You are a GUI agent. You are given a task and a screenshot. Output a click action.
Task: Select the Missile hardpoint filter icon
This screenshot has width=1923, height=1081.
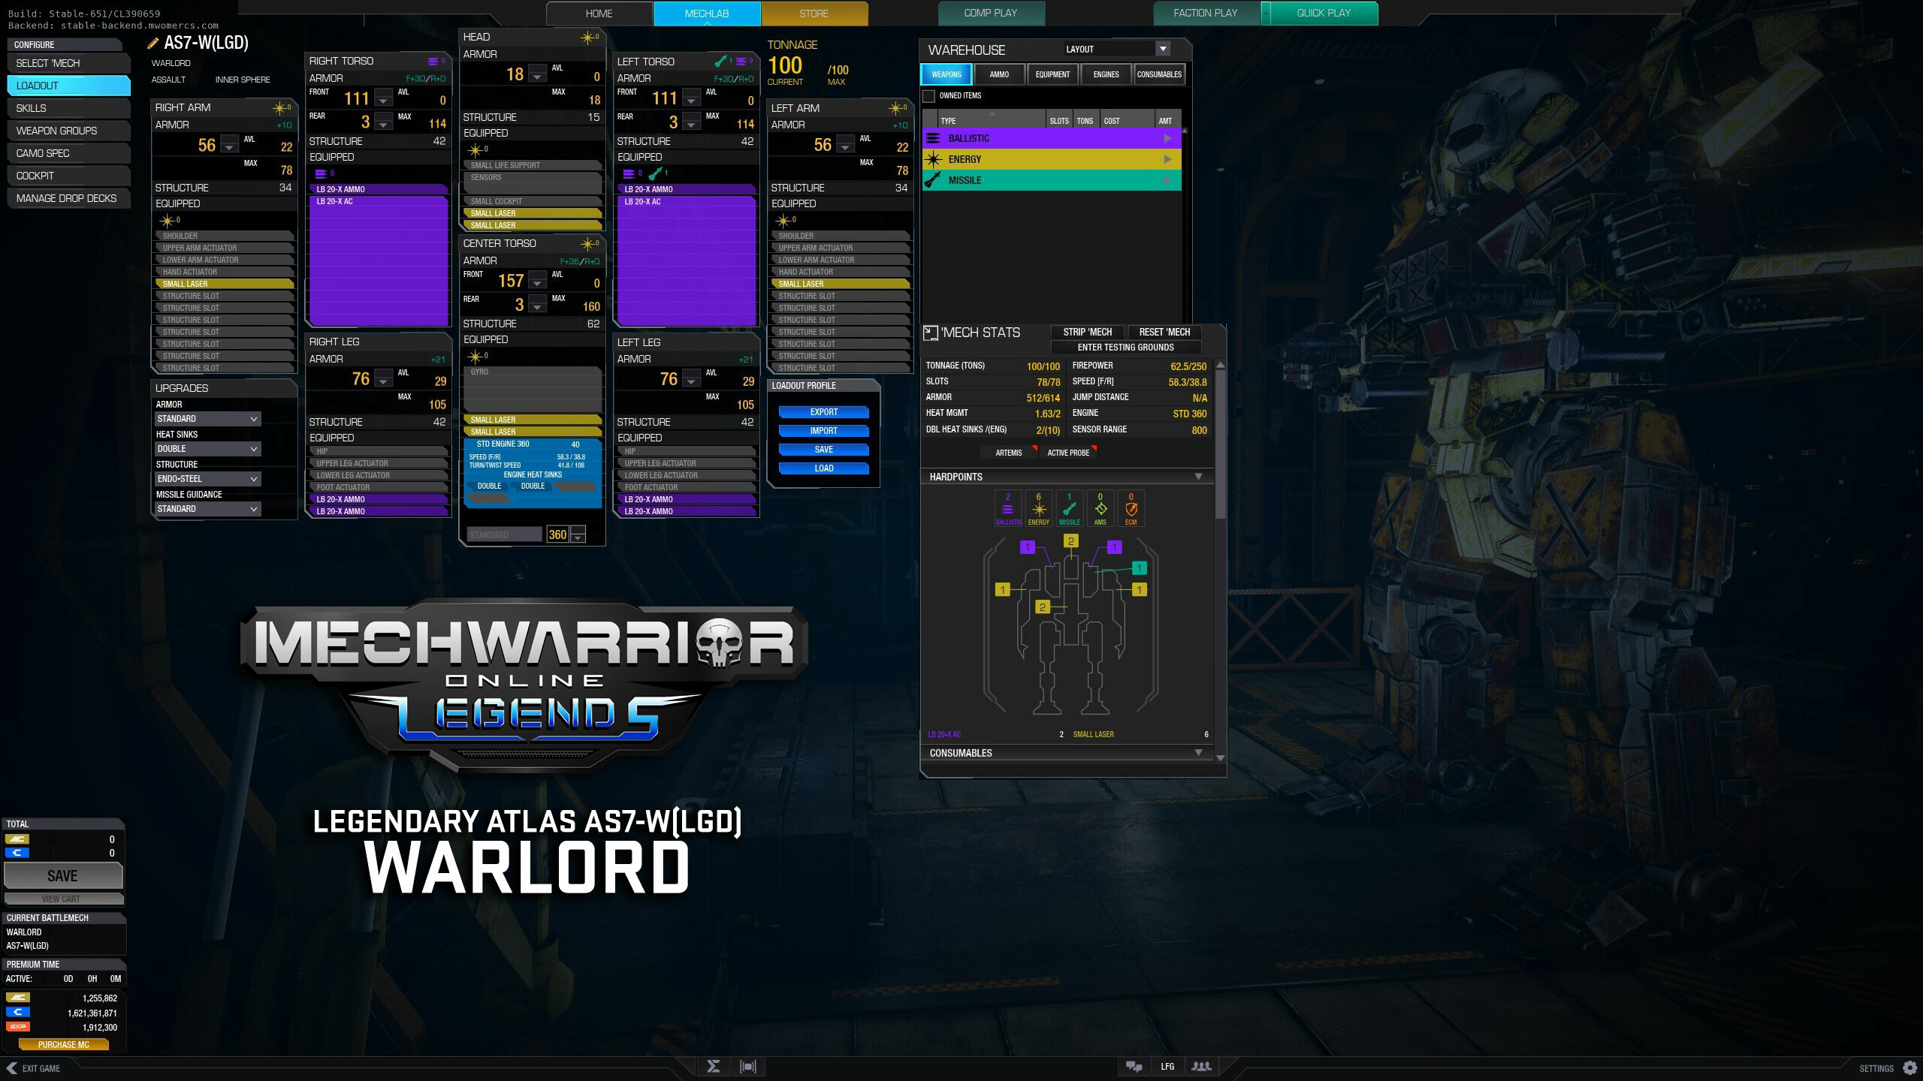[x=1069, y=508]
